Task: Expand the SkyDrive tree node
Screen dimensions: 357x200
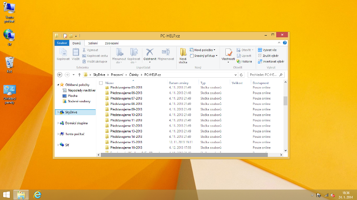Action: coord(58,112)
